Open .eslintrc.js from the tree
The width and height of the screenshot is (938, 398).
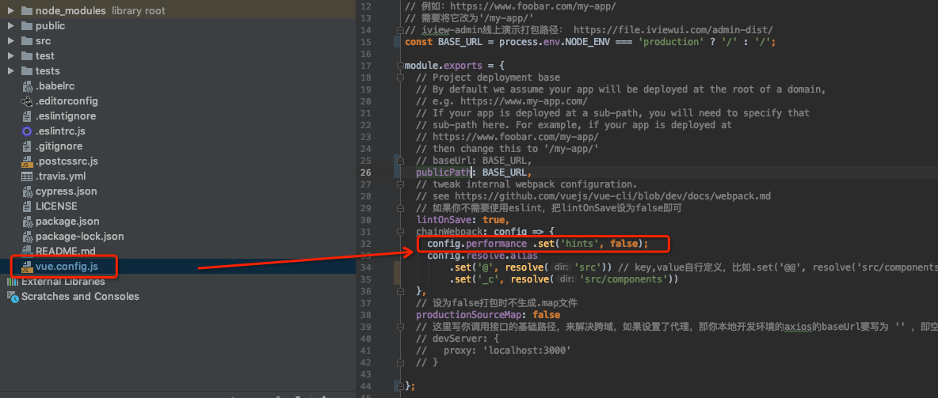pos(60,131)
